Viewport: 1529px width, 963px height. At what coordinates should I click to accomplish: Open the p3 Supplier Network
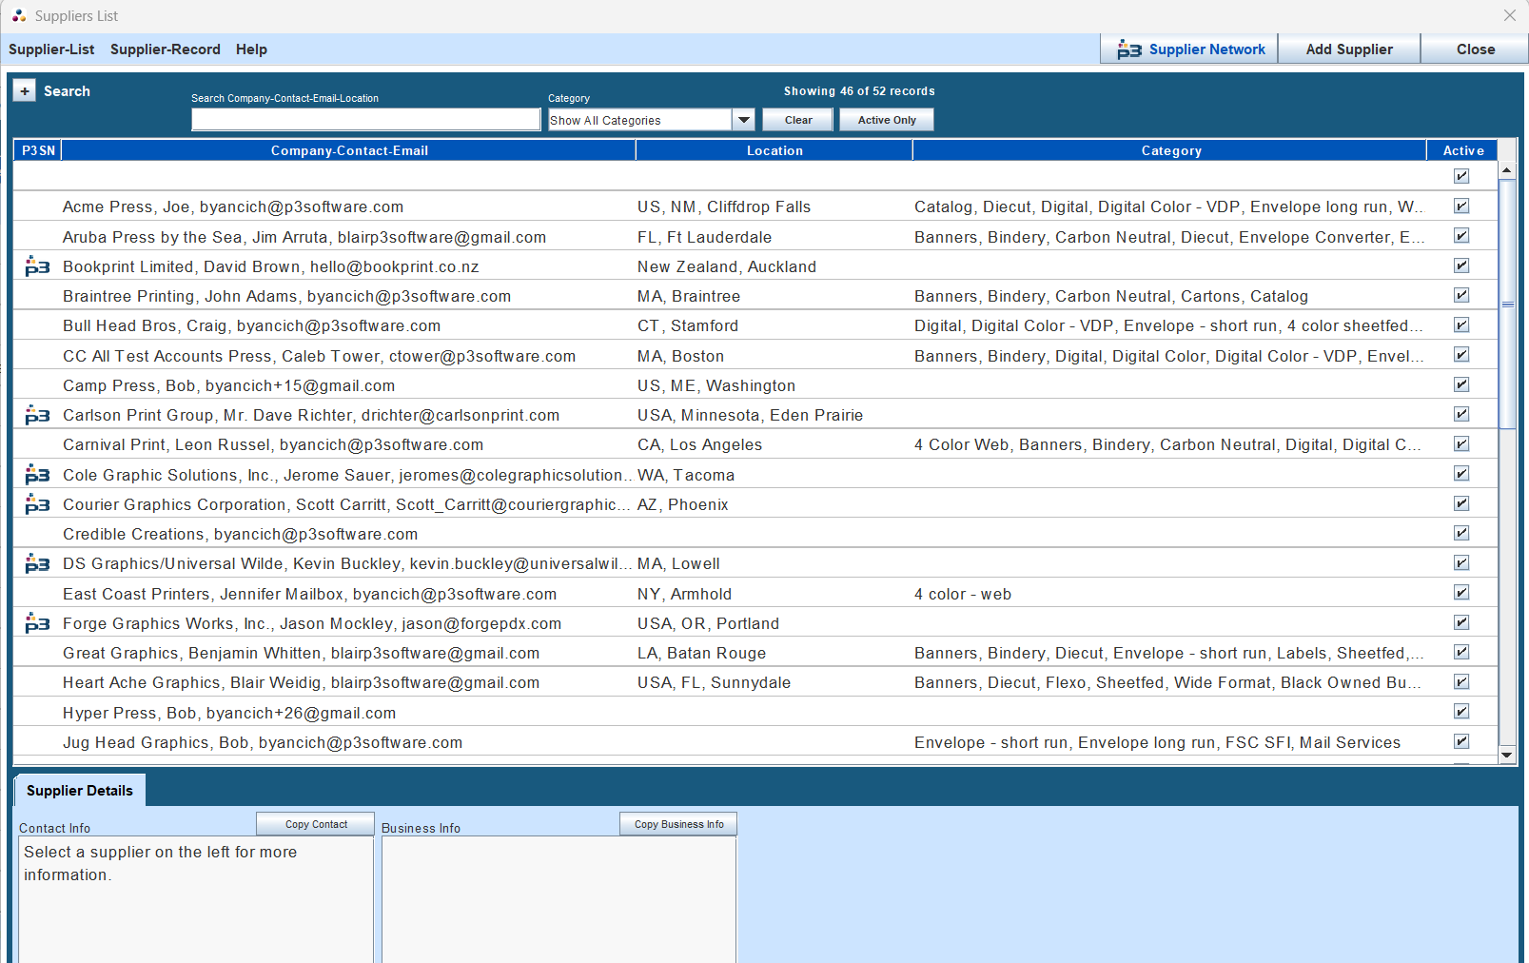click(x=1188, y=49)
